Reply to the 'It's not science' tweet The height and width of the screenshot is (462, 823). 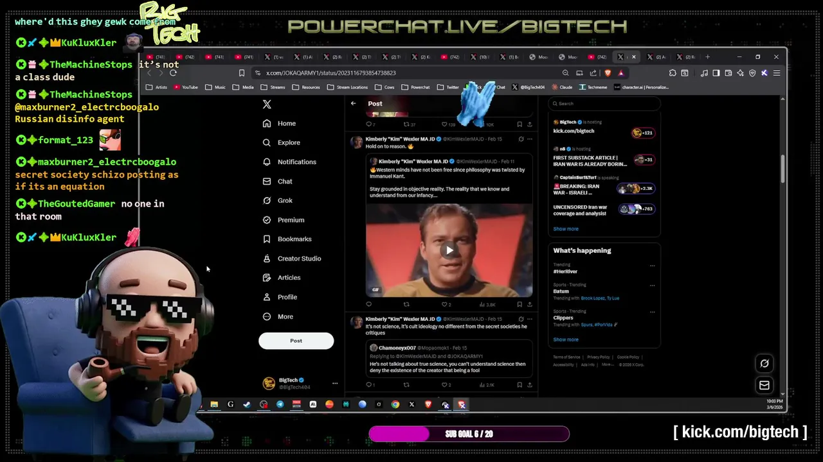[369, 385]
